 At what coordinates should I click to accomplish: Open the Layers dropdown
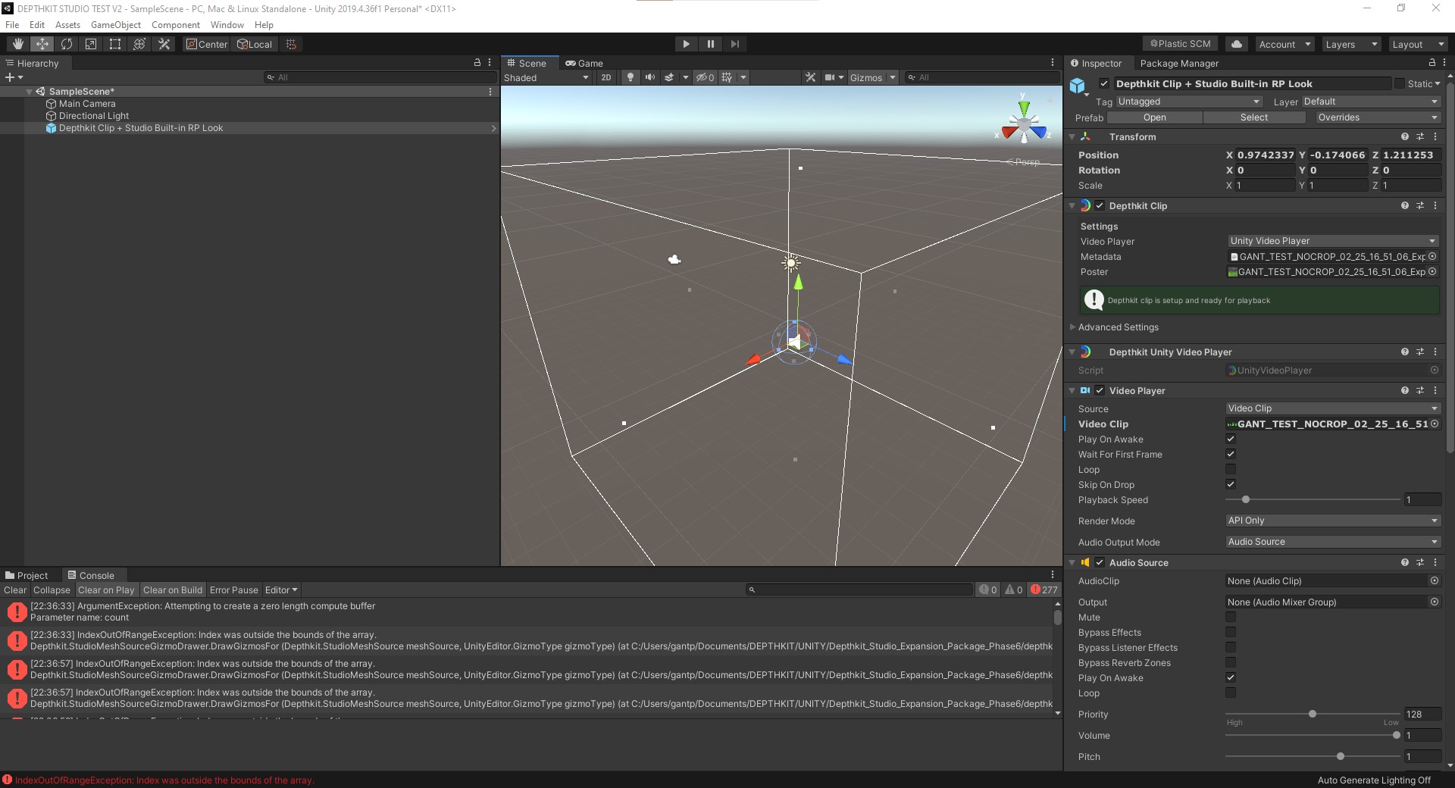[1350, 44]
